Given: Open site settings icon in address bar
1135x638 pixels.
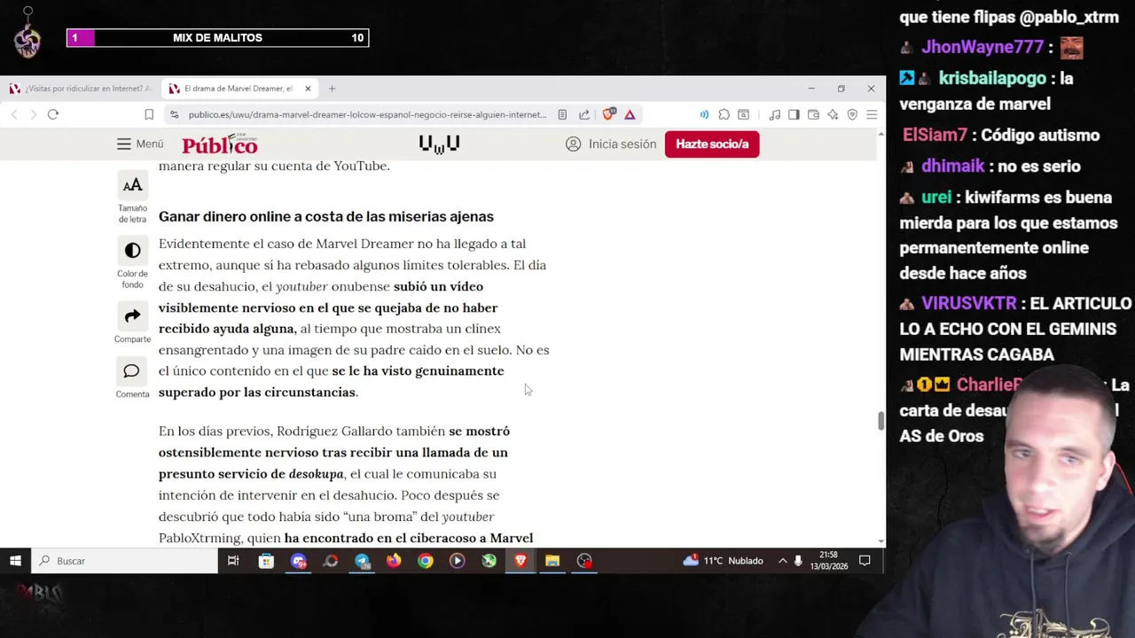Looking at the screenshot, I should coord(174,114).
